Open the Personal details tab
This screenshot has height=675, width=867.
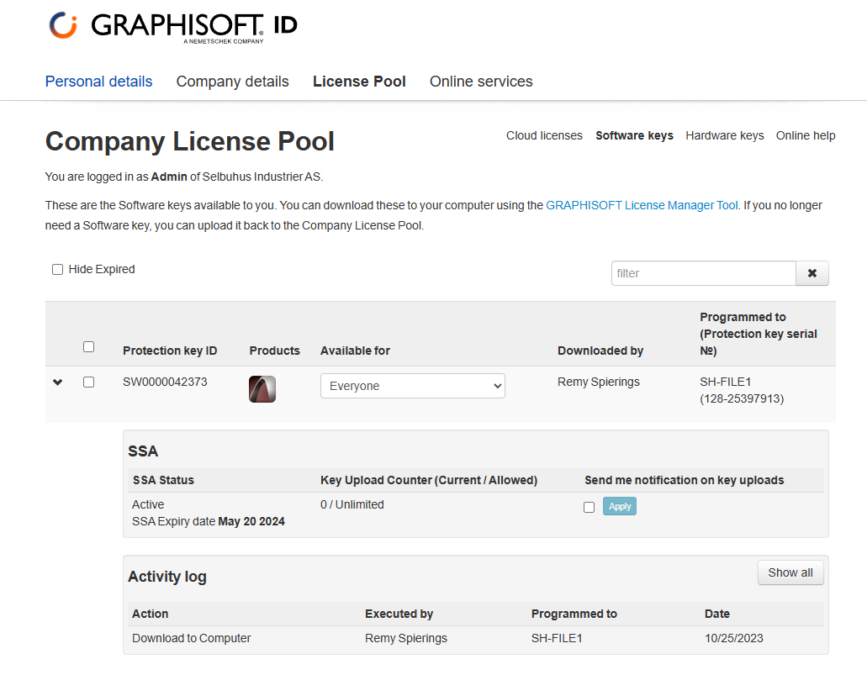98,82
